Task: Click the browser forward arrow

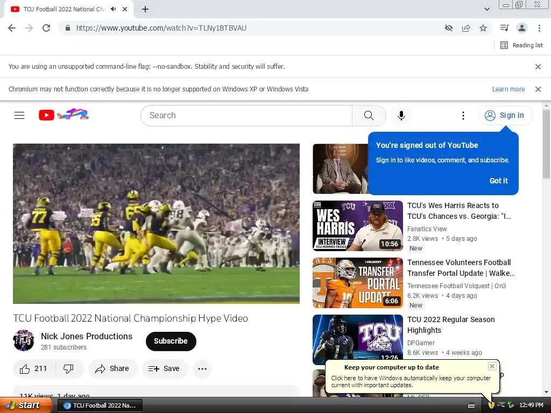Action: (29, 28)
